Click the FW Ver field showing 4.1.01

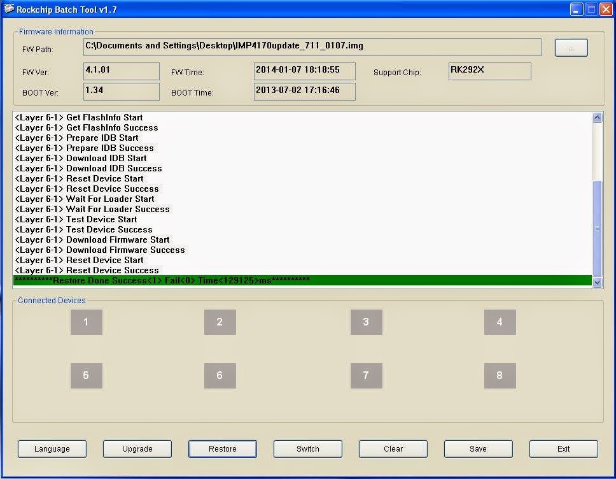[x=121, y=71]
